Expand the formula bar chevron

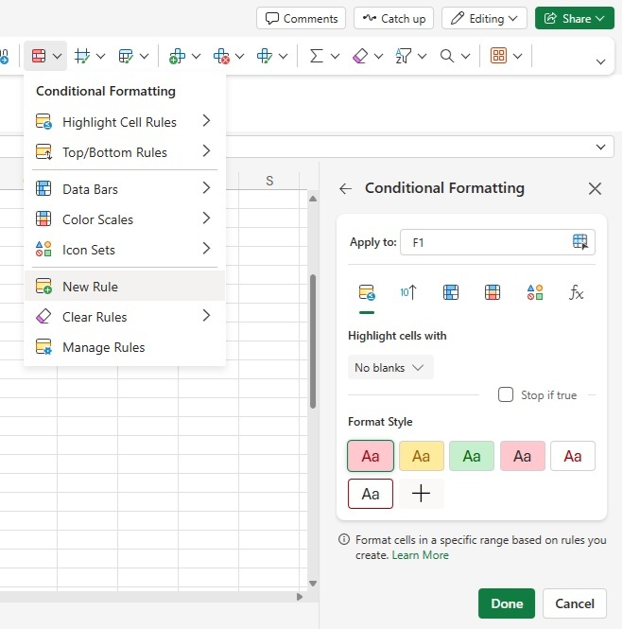[600, 147]
